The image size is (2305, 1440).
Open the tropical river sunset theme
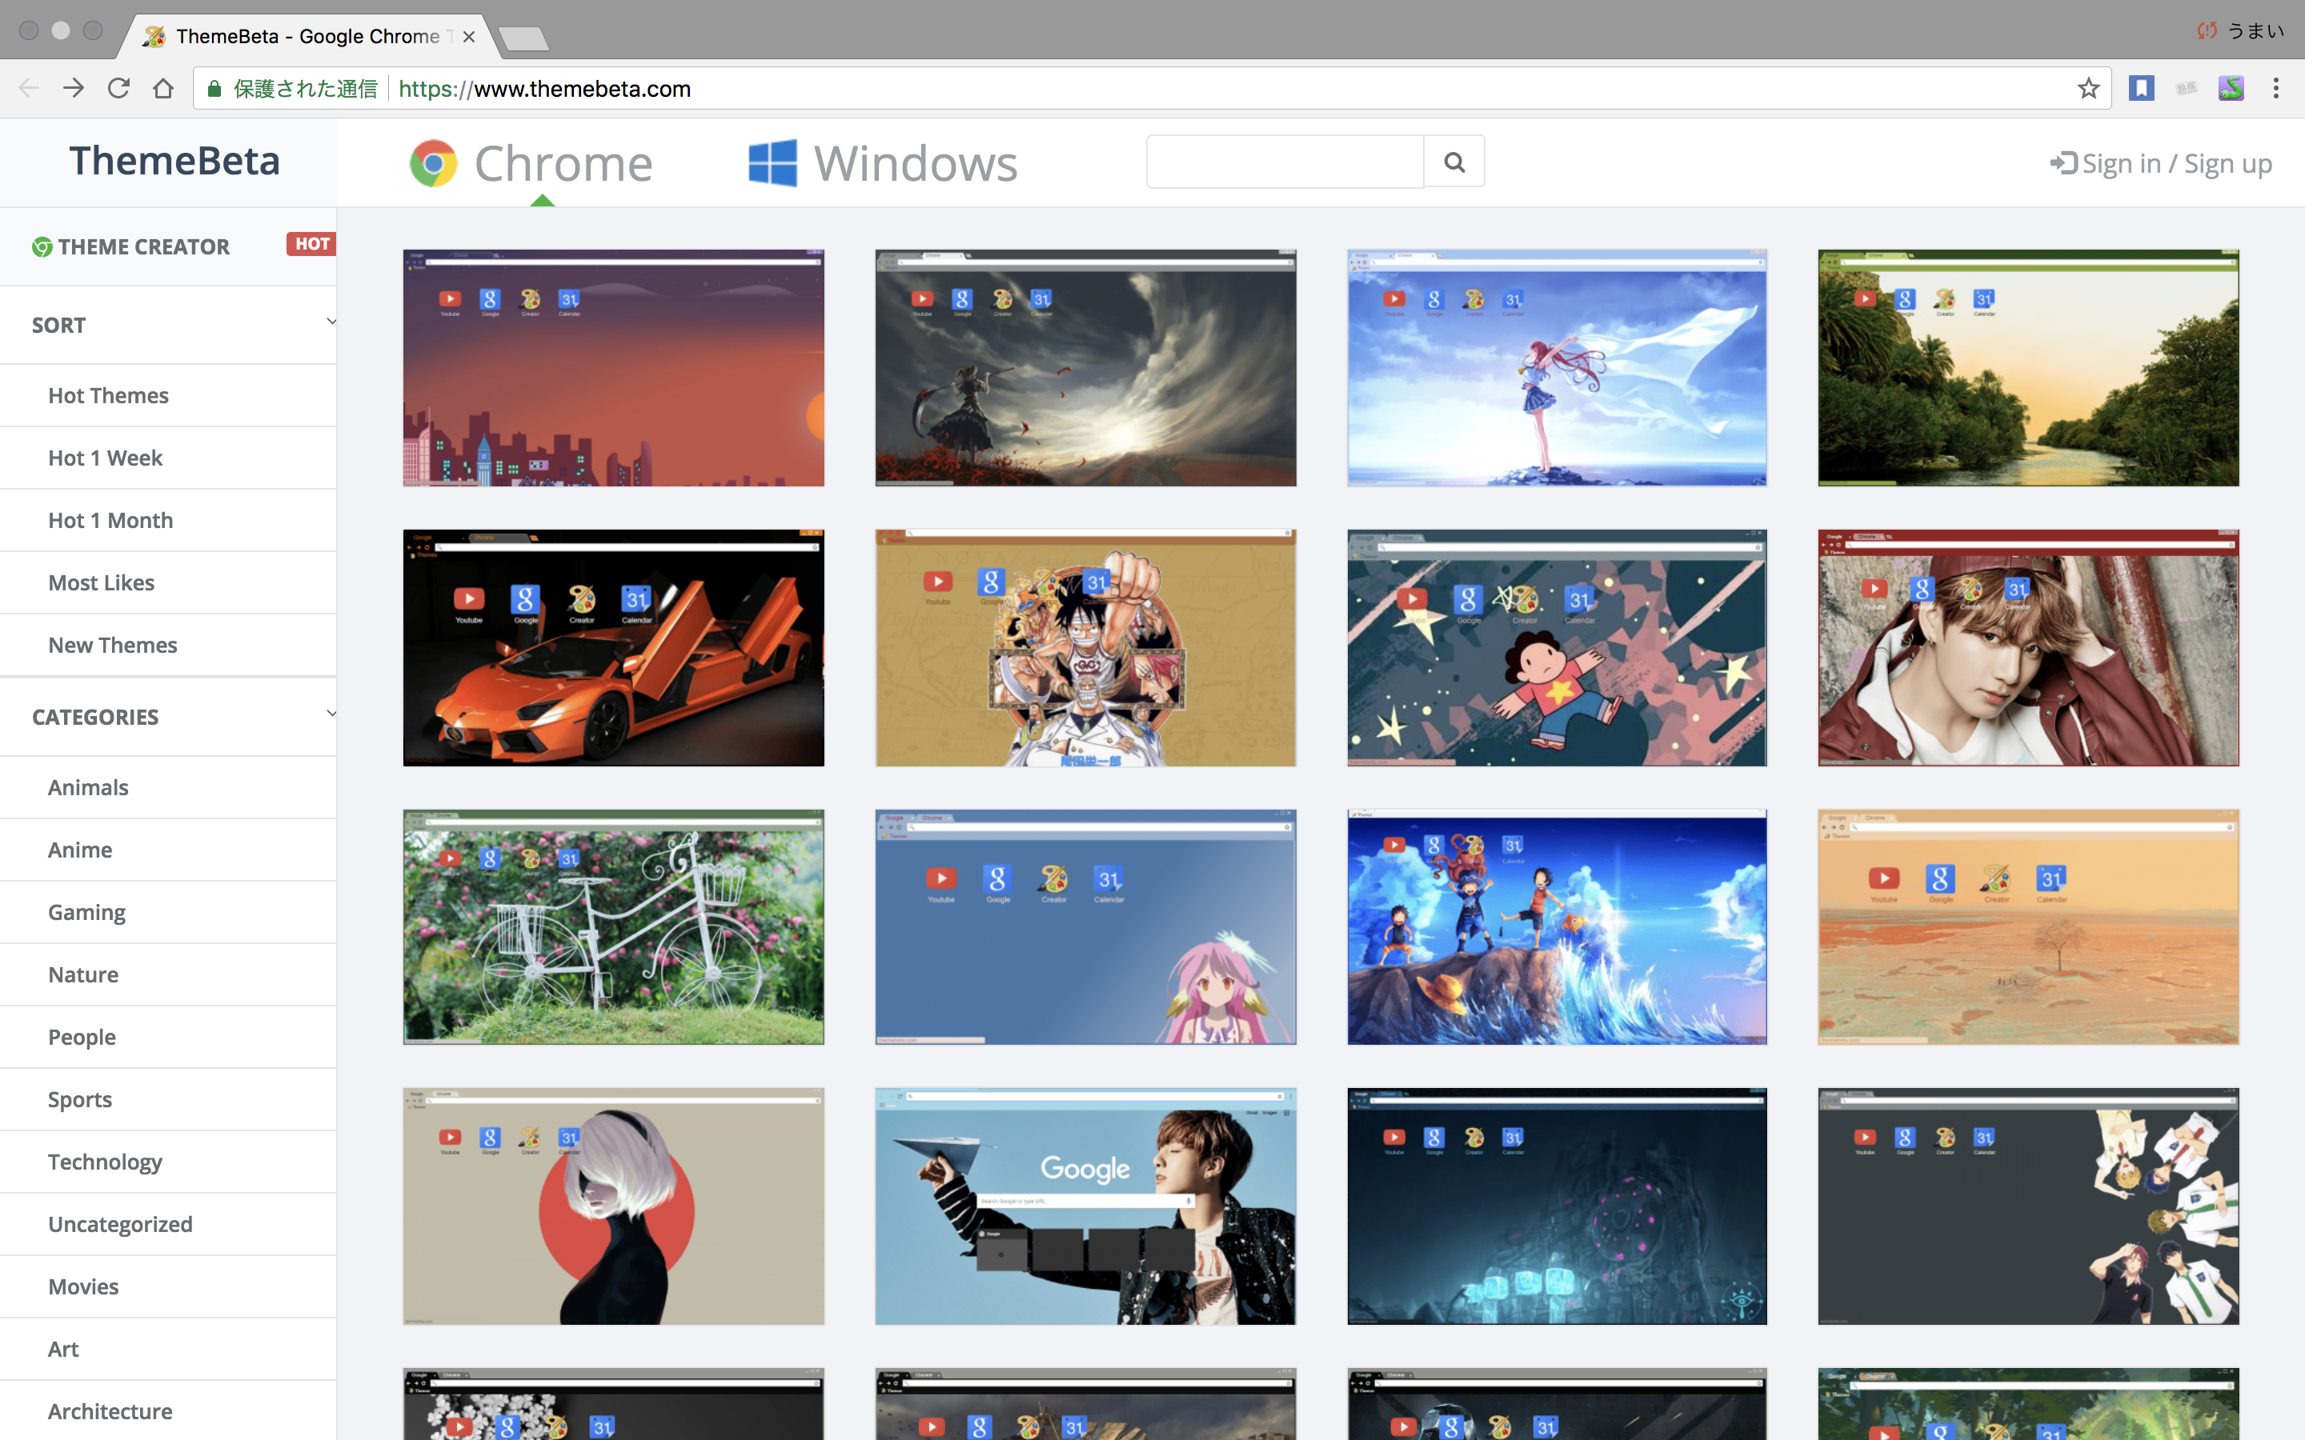pyautogui.click(x=2029, y=368)
